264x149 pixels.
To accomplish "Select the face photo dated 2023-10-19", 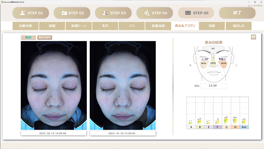I will (123, 85).
